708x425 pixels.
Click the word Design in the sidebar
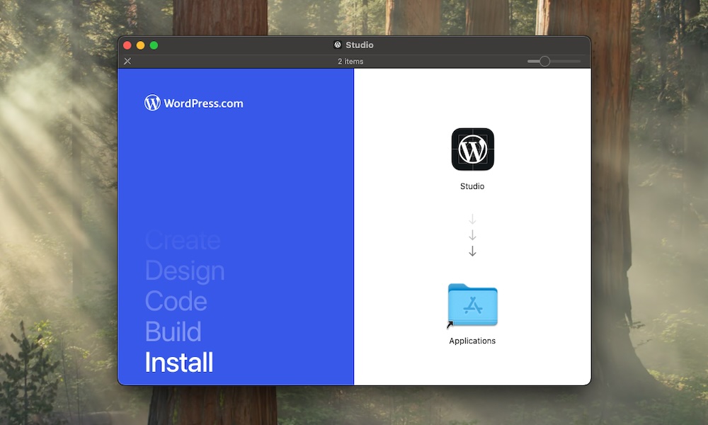pos(185,271)
